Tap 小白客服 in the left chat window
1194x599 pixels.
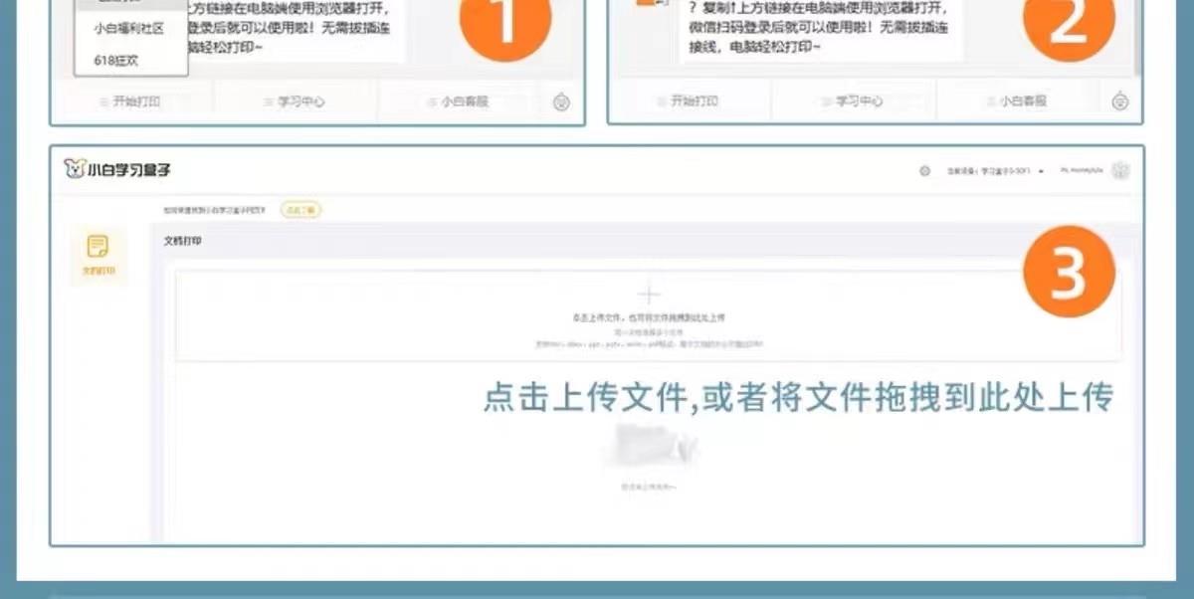(459, 101)
